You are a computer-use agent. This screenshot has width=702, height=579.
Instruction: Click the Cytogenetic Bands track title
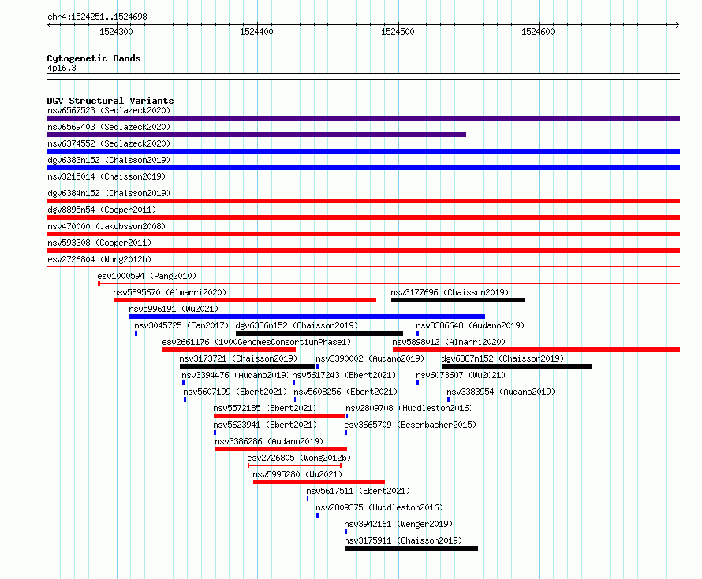94,58
